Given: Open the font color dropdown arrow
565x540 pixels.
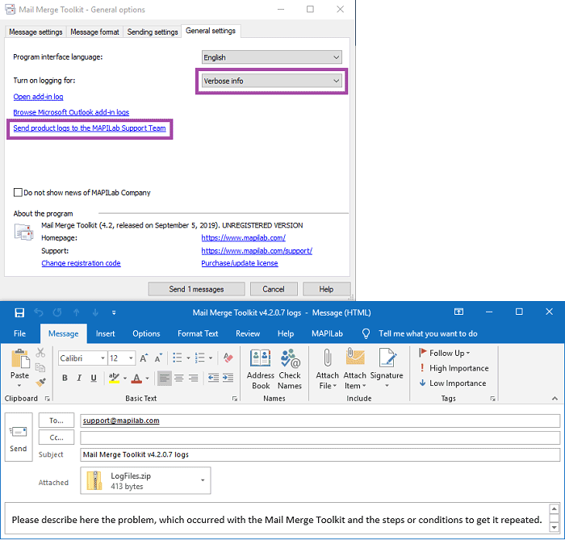Looking at the screenshot, I should [x=147, y=379].
